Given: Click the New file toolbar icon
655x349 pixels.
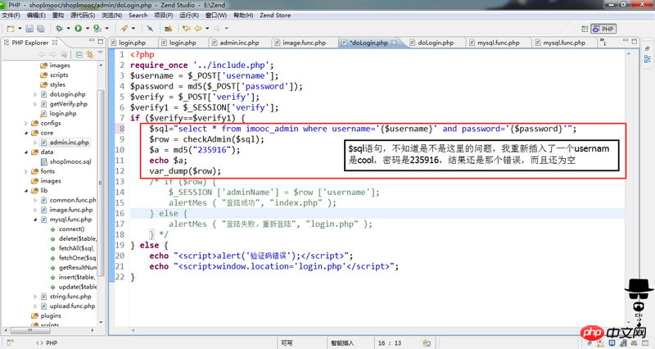Looking at the screenshot, I should pos(11,29).
